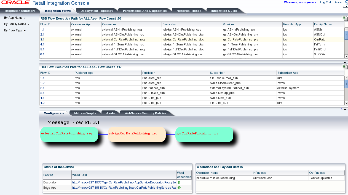The height and width of the screenshot is (195, 348).
Task: Click up arrow of RIB table scrollbar
Action: [x=346, y=77]
